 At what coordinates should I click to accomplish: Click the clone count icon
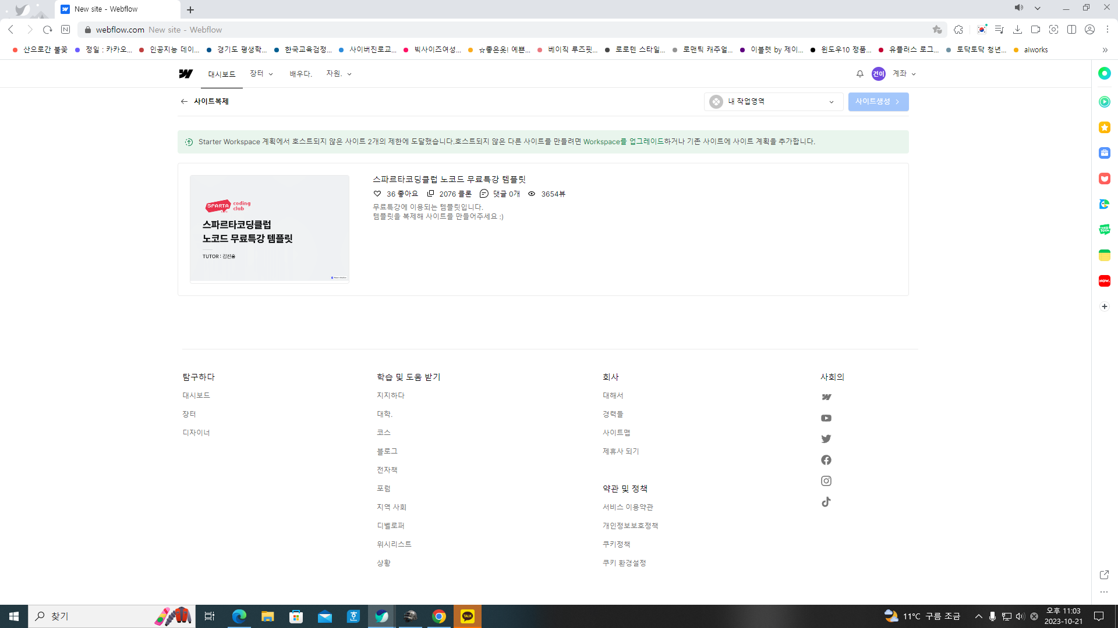(x=430, y=194)
